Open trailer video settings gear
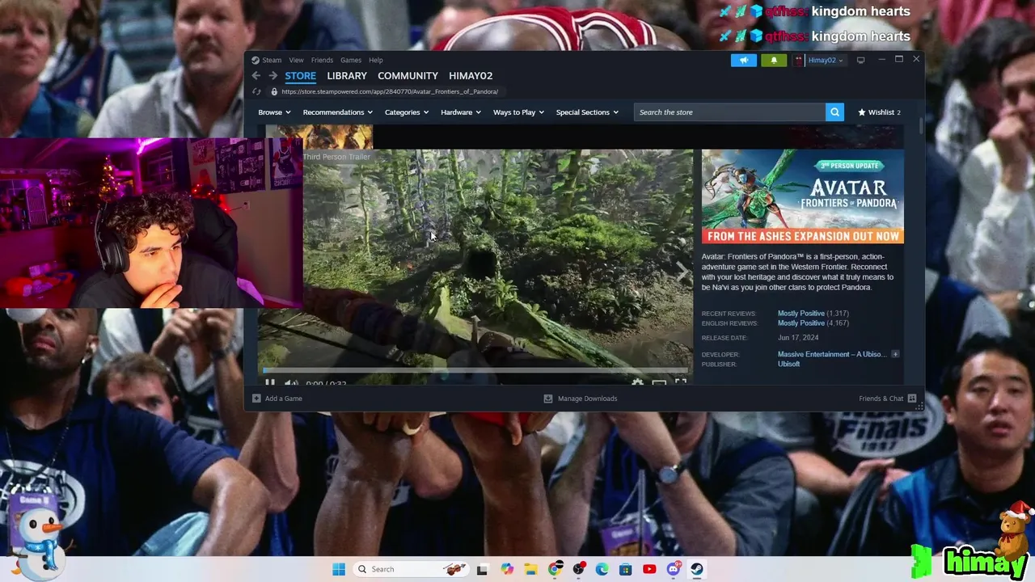Viewport: 1035px width, 582px height. pos(637,383)
